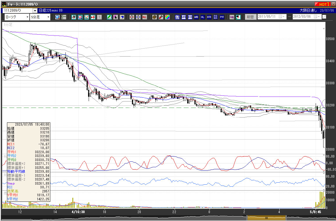
Task: Toggle the PARA parabolic indicator
Action: 216,17
